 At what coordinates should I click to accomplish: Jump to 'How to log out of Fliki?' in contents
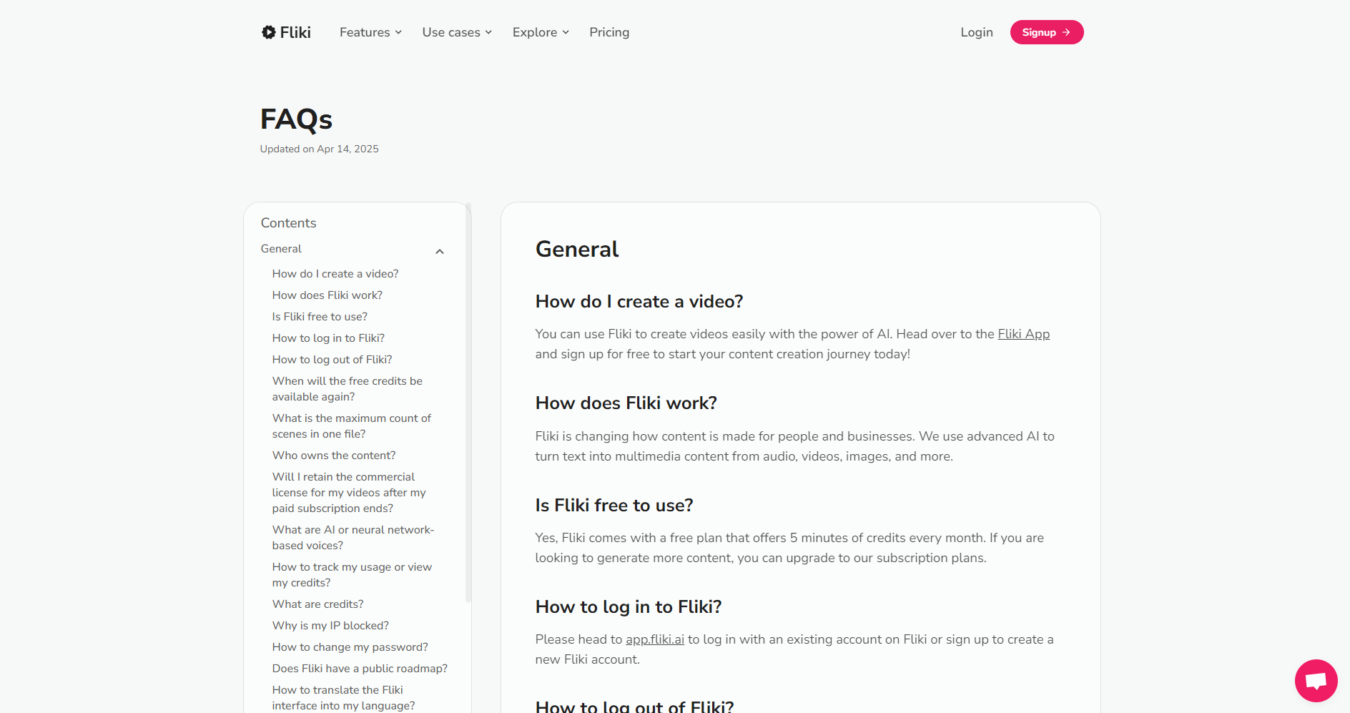pos(332,360)
